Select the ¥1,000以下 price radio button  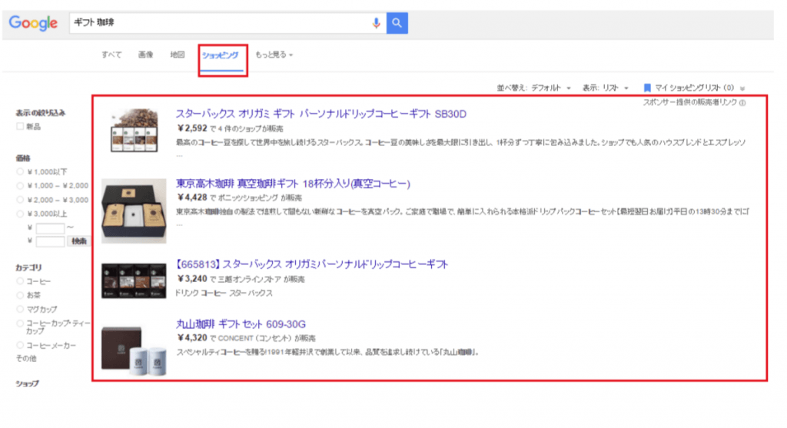coord(20,171)
